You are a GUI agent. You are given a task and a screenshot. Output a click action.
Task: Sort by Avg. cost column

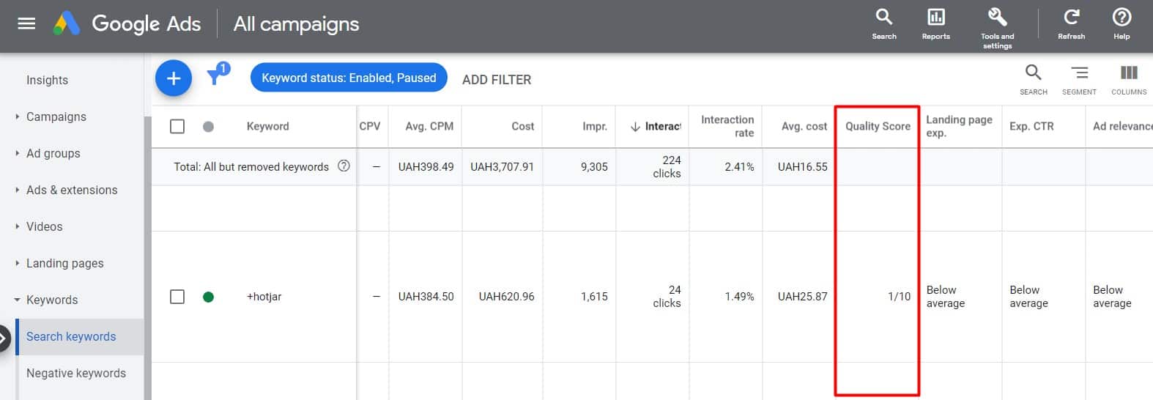click(804, 126)
